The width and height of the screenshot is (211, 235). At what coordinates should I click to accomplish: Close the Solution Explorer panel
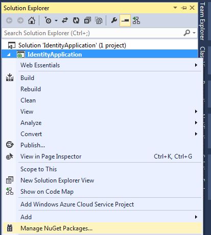[192, 8]
